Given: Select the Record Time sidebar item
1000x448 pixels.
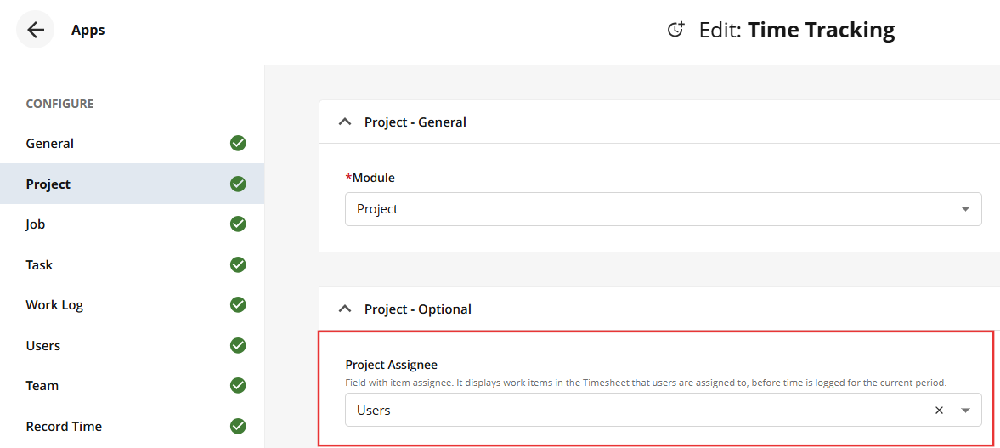Looking at the screenshot, I should (x=132, y=426).
